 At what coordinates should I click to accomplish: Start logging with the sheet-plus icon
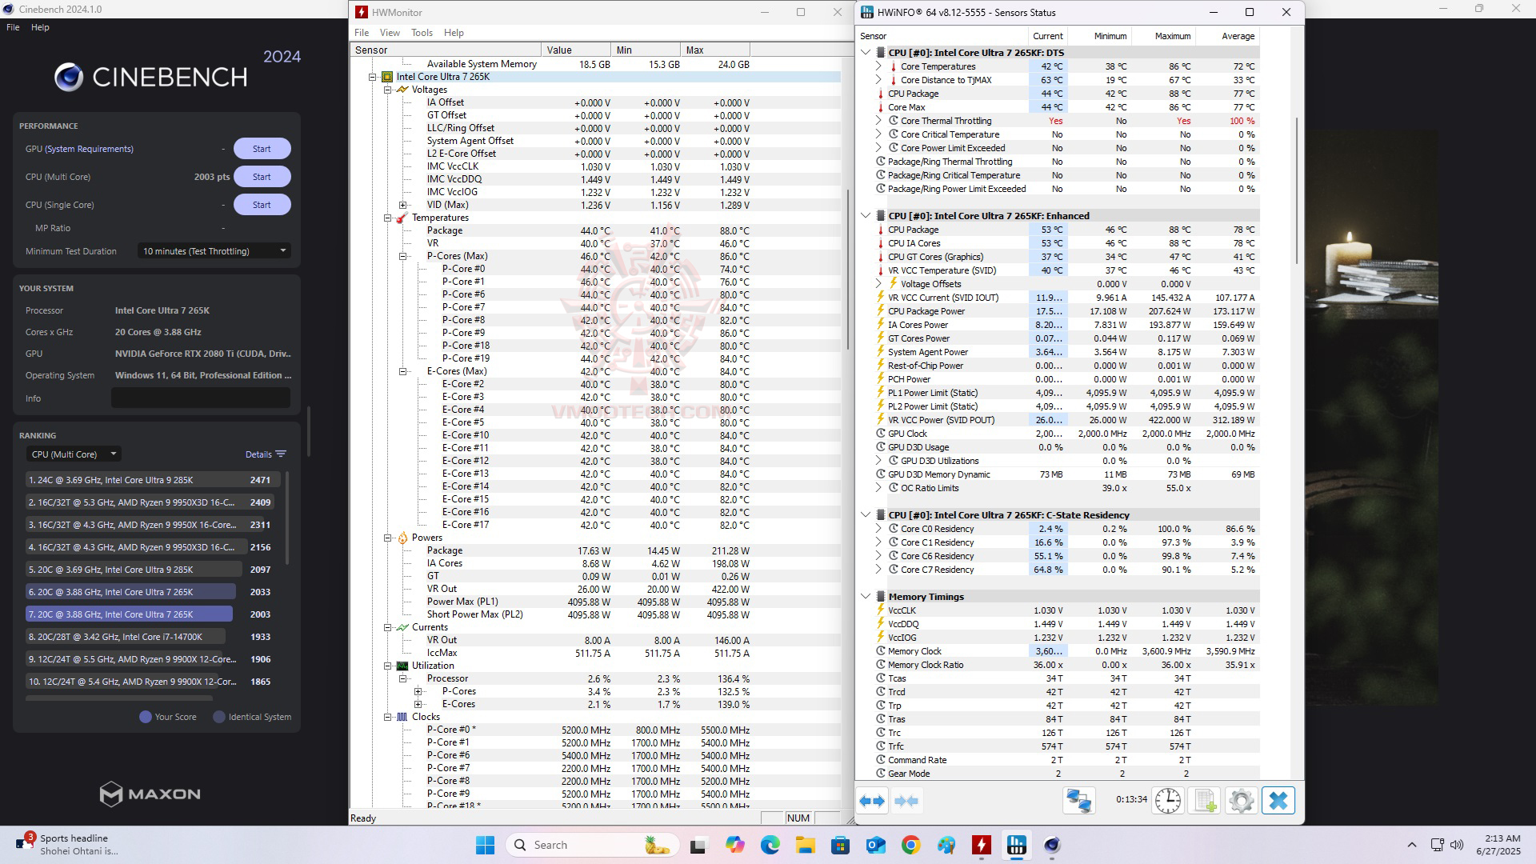[1205, 801]
